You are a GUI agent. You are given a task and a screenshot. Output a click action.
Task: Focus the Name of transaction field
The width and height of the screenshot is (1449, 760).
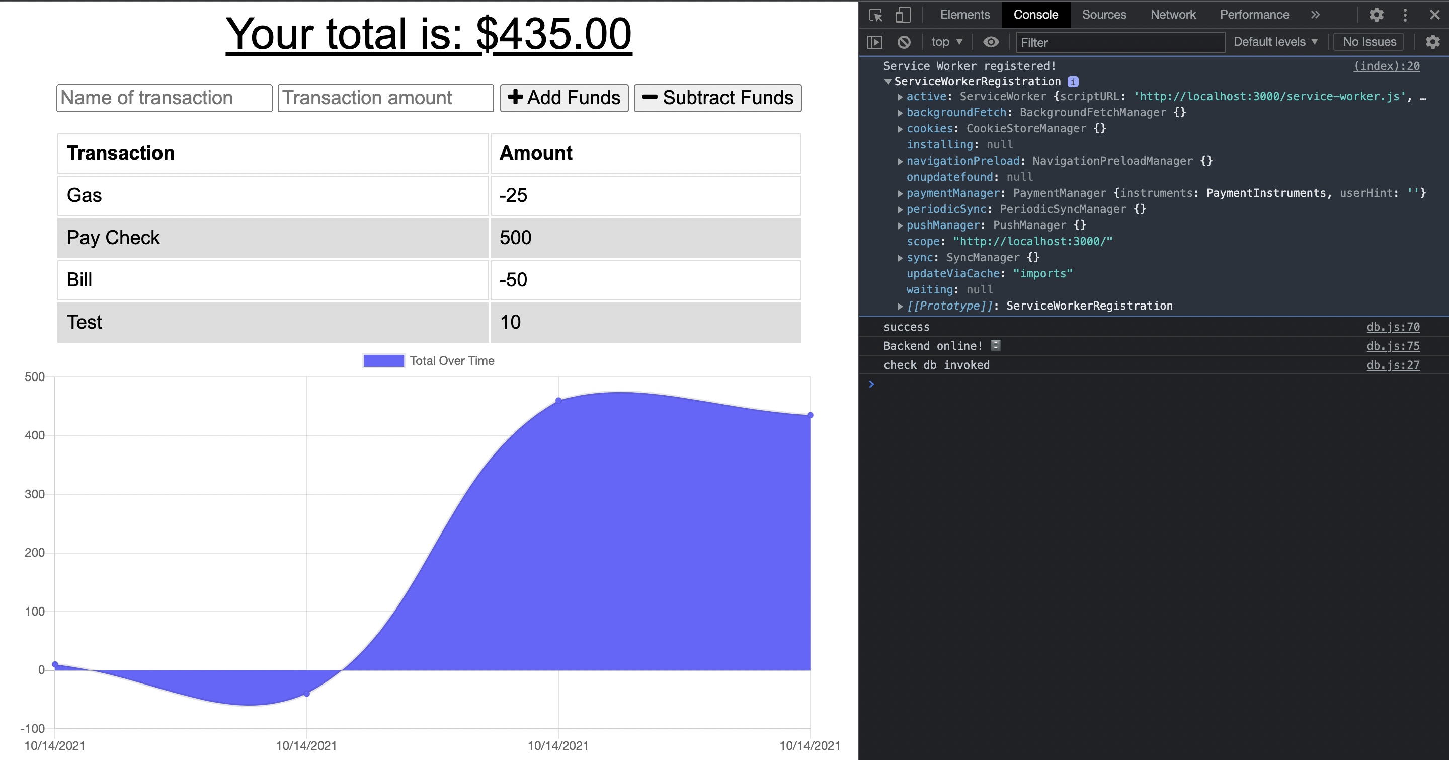point(164,98)
